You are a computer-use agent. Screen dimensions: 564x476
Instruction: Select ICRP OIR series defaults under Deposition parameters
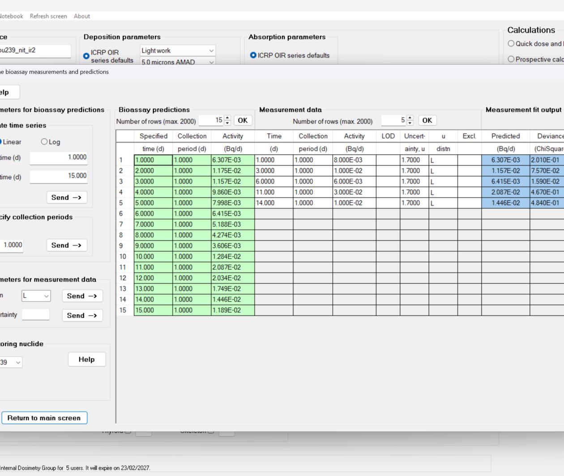[86, 56]
